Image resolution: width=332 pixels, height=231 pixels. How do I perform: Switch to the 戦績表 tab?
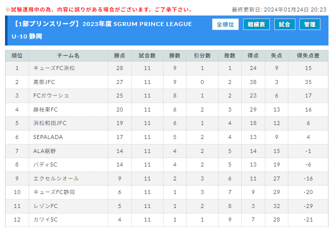tap(256, 24)
